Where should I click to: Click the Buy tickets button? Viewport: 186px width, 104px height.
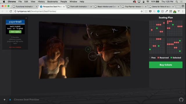(x=166, y=65)
